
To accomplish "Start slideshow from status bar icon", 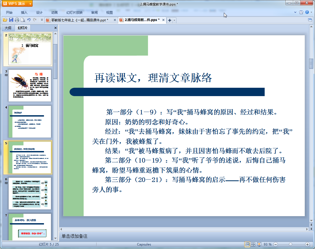I will (x=259, y=244).
